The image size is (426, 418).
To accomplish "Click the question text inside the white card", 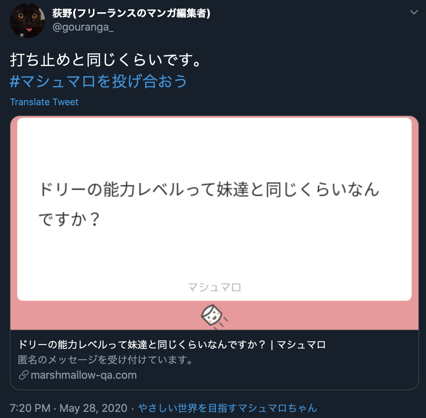I will click(x=209, y=204).
